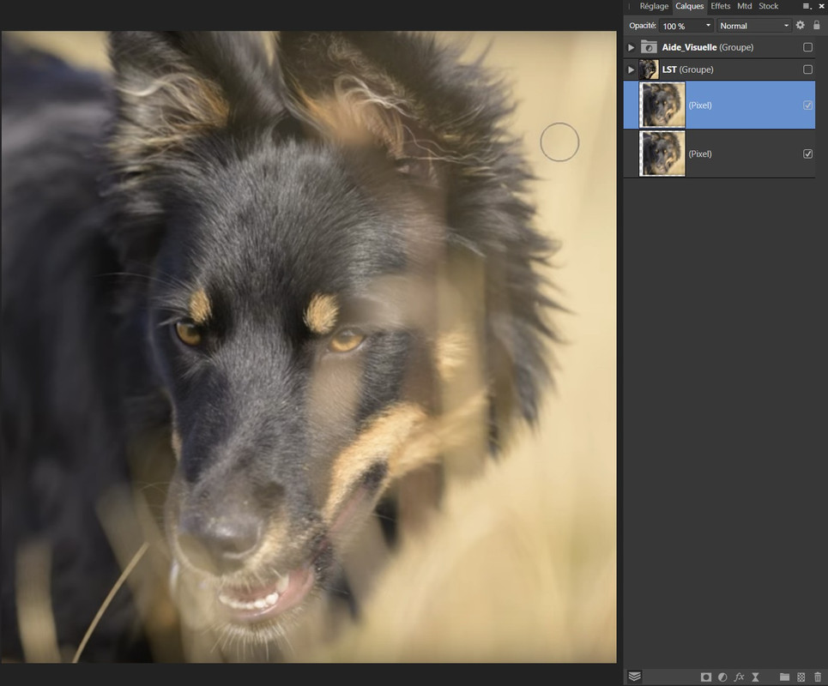The width and height of the screenshot is (828, 686).
Task: Lock the selected layer
Action: [816, 26]
